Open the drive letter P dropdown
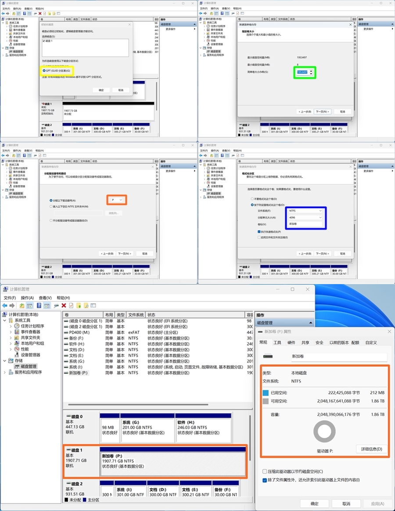Image resolution: width=395 pixels, height=511 pixels. pos(117,200)
